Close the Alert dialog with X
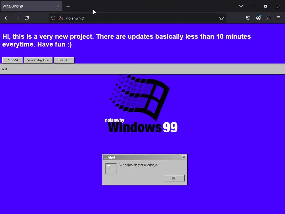The width and height of the screenshot is (285, 214). pos(184,157)
